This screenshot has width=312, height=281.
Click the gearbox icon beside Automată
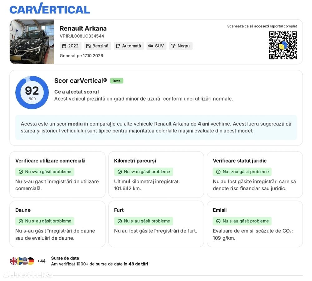(x=118, y=46)
